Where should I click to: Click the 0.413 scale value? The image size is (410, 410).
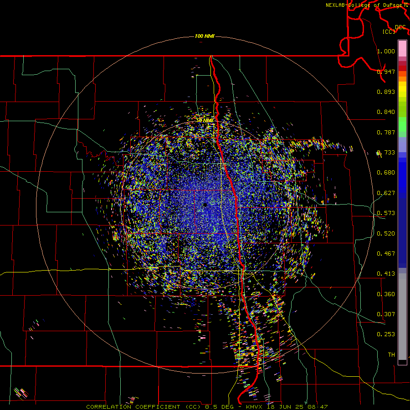pyautogui.click(x=386, y=274)
